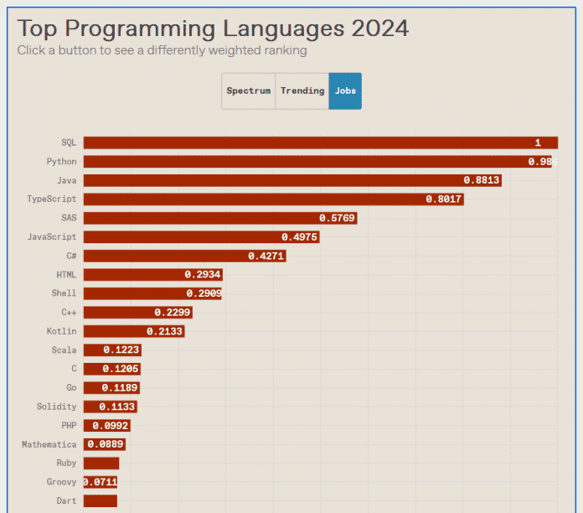This screenshot has width=583, height=513.
Task: Click the SAS bar showing 0.5769
Action: [x=220, y=218]
